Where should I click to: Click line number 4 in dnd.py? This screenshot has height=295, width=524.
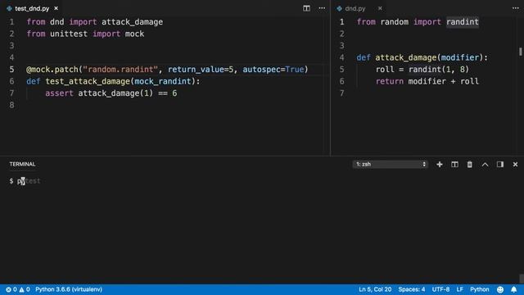(x=341, y=57)
